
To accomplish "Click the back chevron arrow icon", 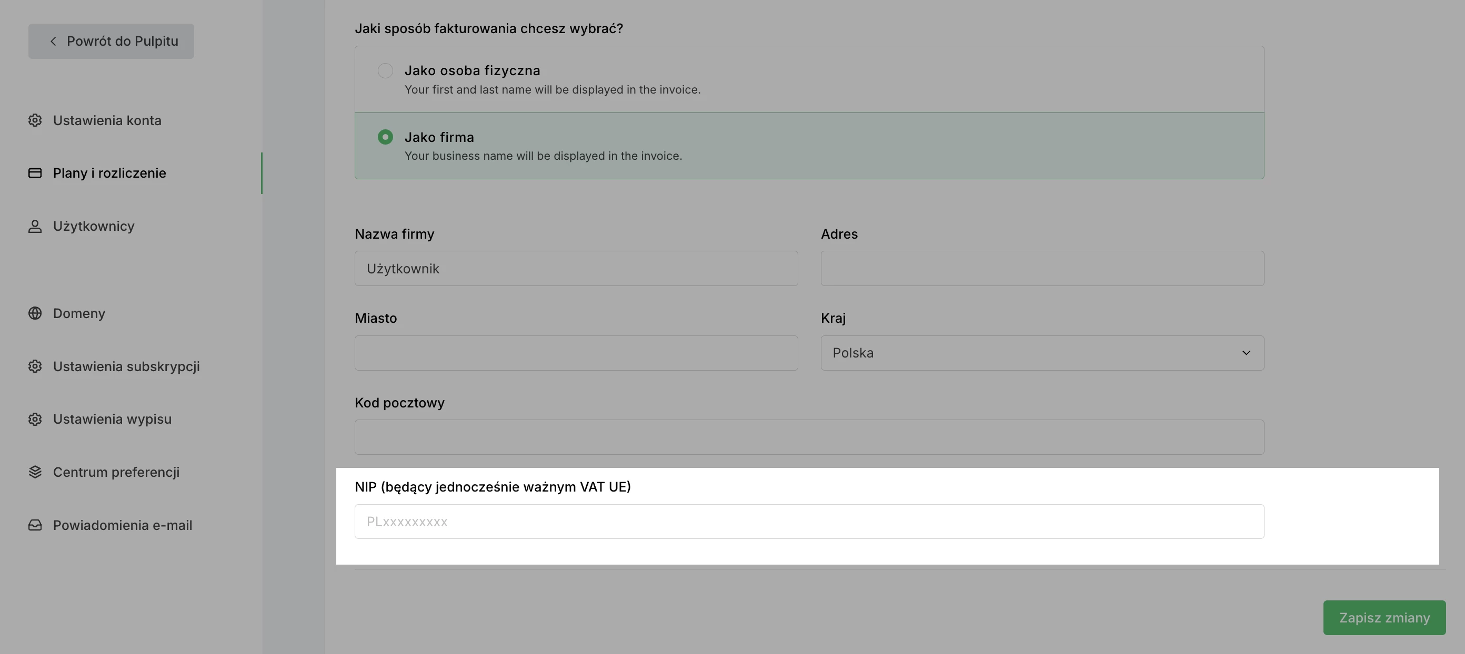I will 53,42.
